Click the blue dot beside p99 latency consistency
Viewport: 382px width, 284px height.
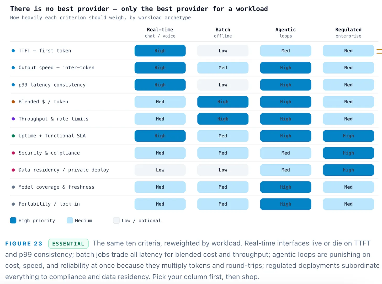(x=13, y=85)
